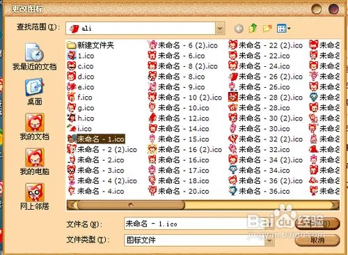This screenshot has height=255, width=348.
Task: Click the horizontal scrollbar thumb
Action: coord(131,205)
